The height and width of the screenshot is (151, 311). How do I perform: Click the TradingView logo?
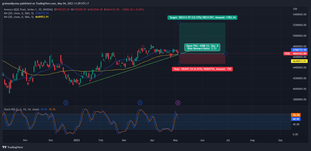coord(12,147)
